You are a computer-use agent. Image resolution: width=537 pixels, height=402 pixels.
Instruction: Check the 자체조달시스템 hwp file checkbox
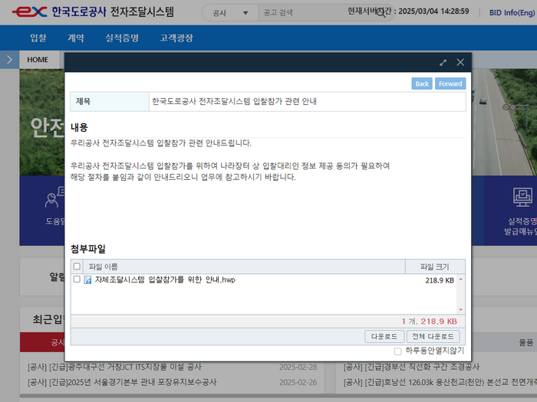(x=77, y=280)
